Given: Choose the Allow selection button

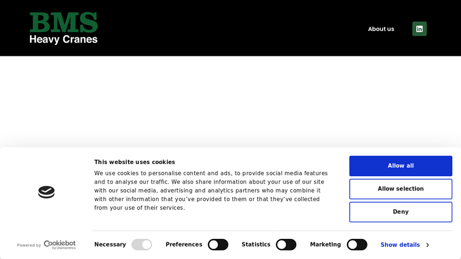Looking at the screenshot, I should click(x=400, y=189).
